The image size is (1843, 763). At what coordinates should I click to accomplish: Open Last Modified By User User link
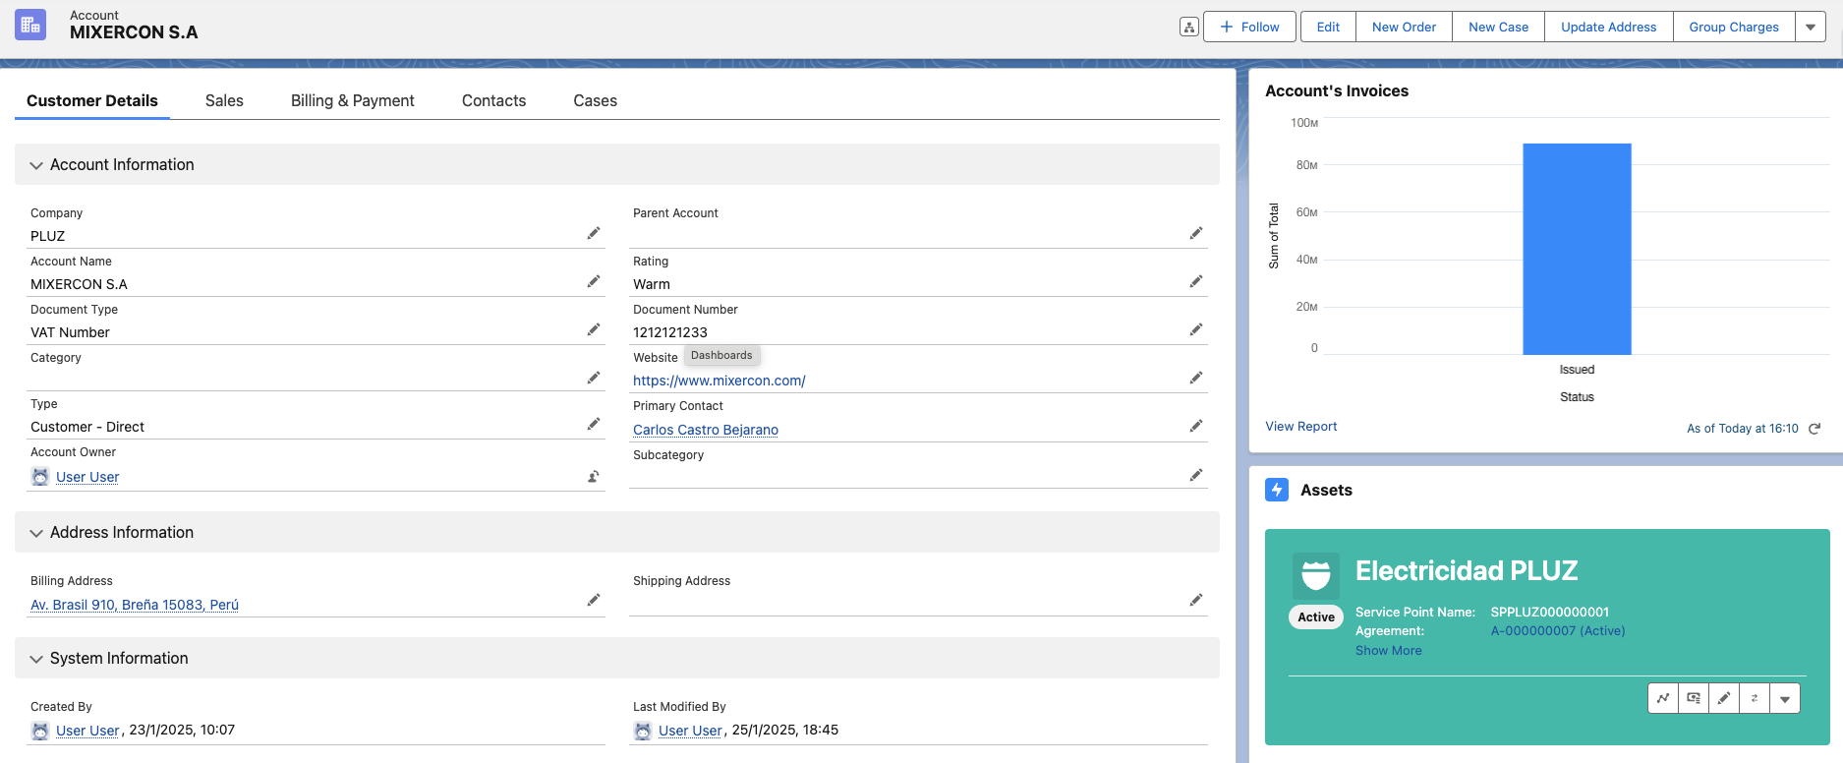coord(690,731)
